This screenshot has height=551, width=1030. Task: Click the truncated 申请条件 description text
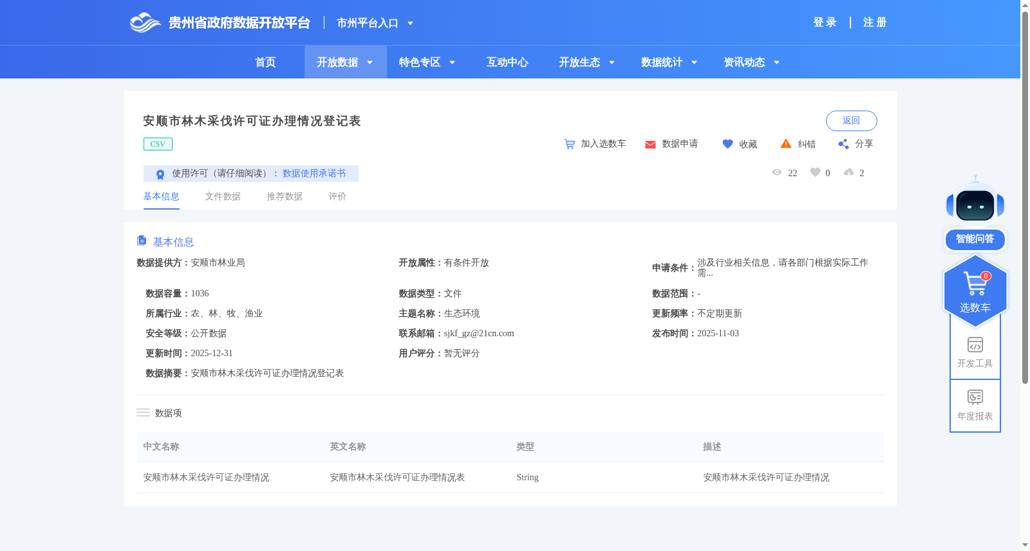click(783, 267)
